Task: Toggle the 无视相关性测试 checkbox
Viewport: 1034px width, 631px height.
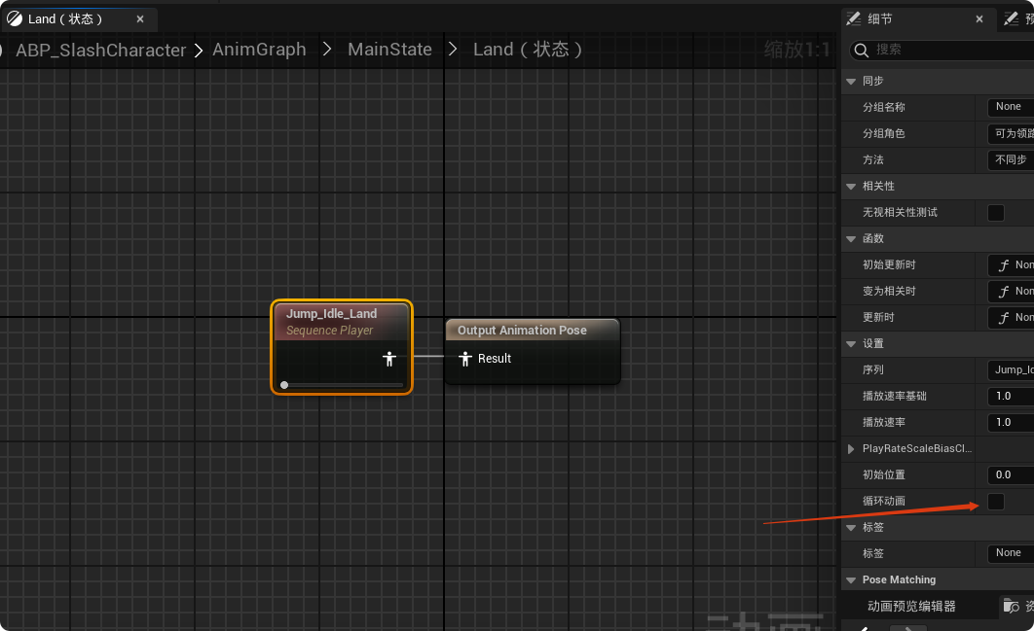Action: pos(996,213)
